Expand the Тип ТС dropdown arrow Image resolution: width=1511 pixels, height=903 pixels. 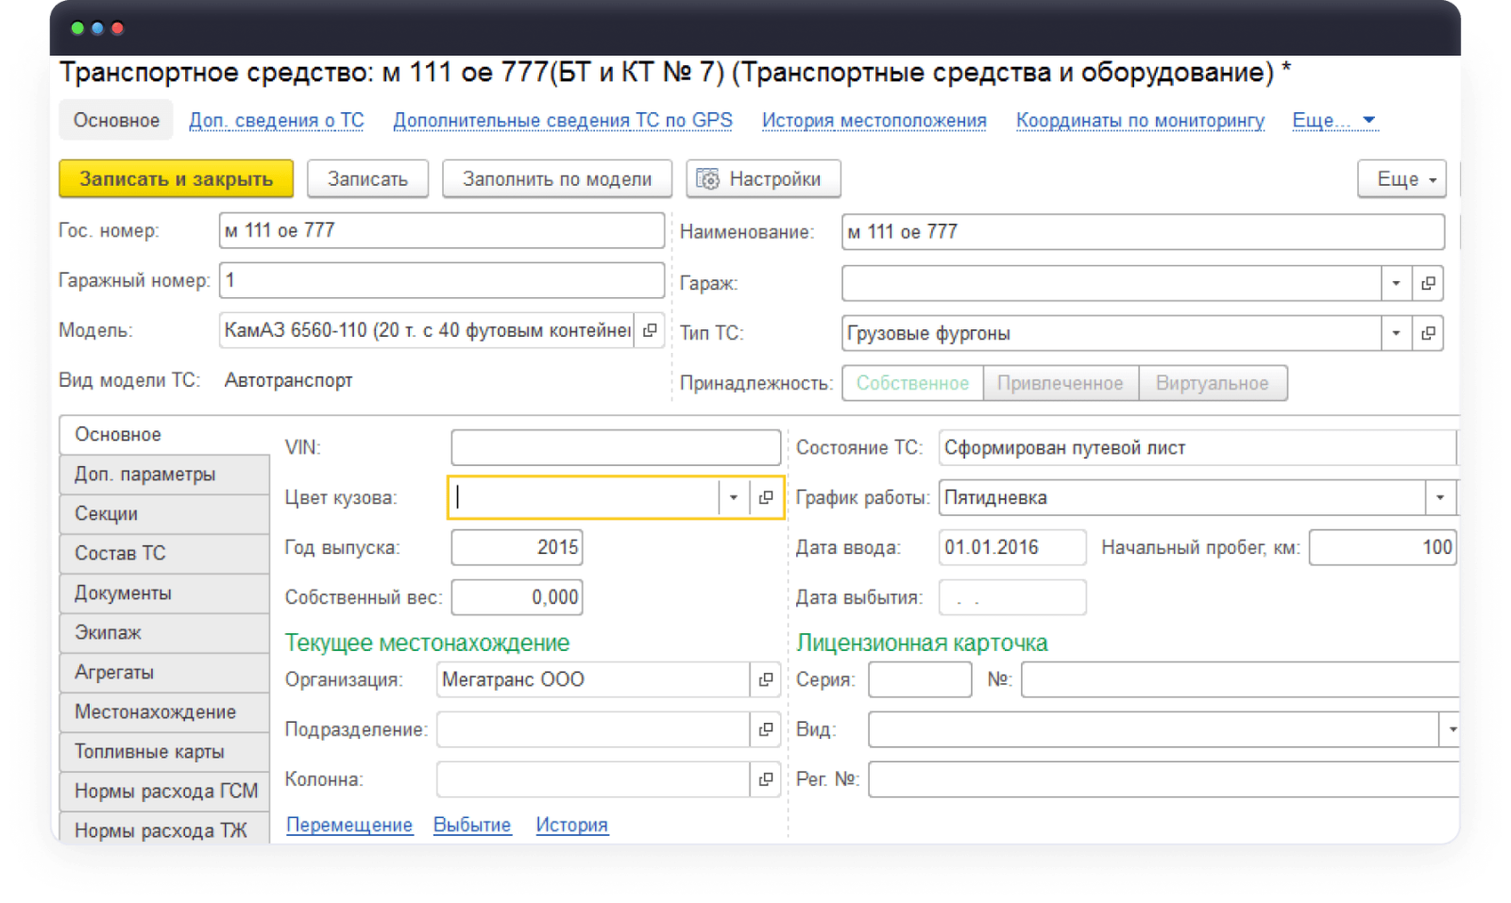coord(1396,333)
